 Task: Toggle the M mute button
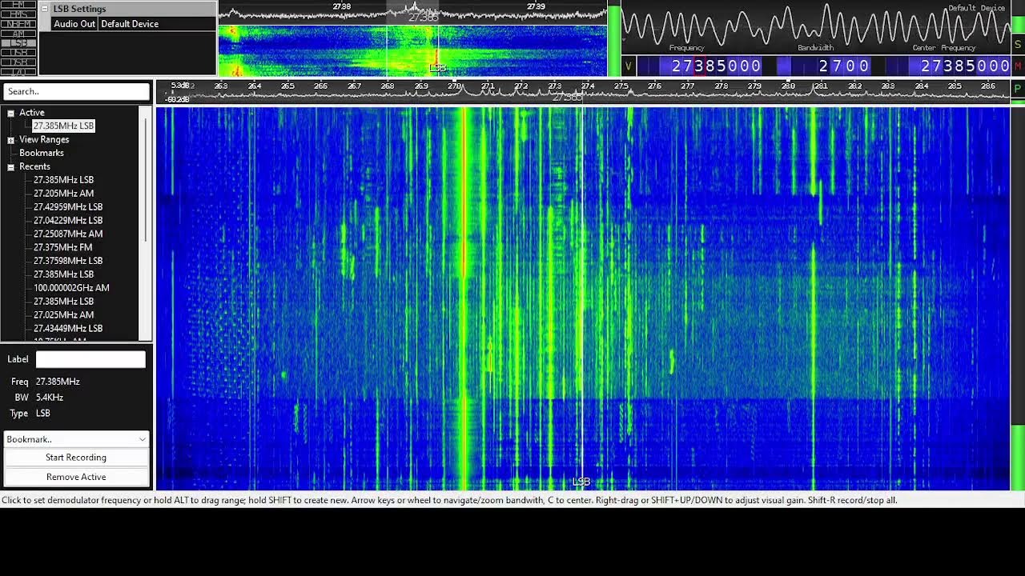(1018, 66)
